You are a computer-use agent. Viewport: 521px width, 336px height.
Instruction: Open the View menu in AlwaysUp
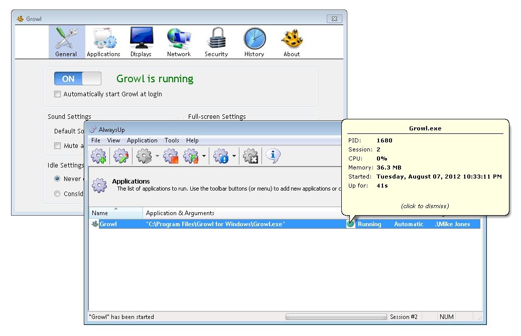[x=113, y=140]
